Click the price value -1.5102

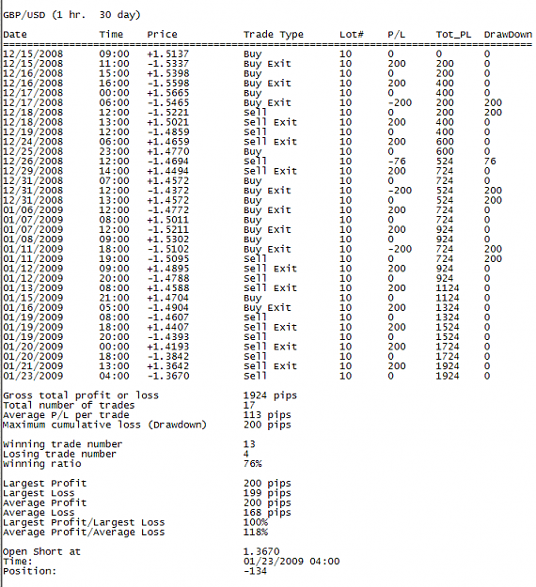(x=168, y=249)
